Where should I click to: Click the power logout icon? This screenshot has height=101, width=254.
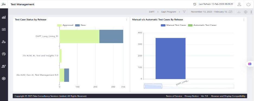(x=248, y=4)
